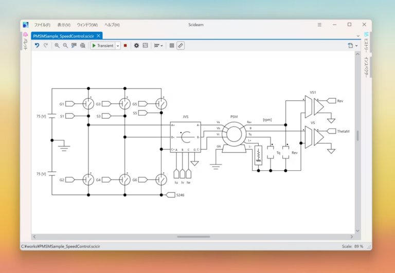This screenshot has height=273, width=395.
Task: Click the Undo arrow in toolbar
Action: point(37,45)
